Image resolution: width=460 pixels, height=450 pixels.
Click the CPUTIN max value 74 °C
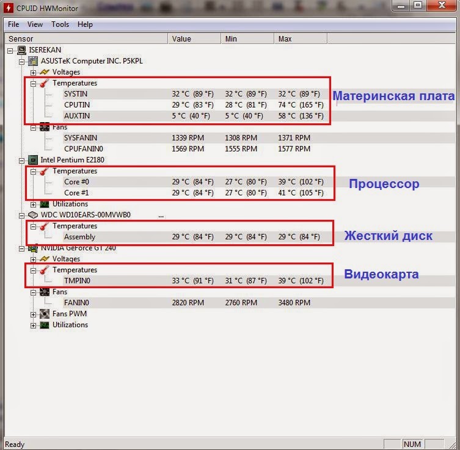301,105
